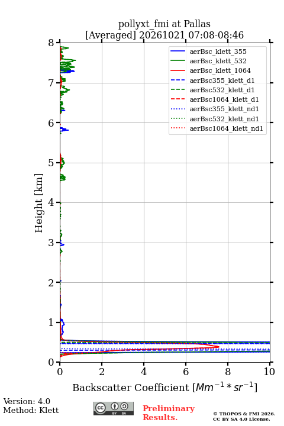
Task: Click the Backscatter Coefficient axis label
Action: pos(164,387)
